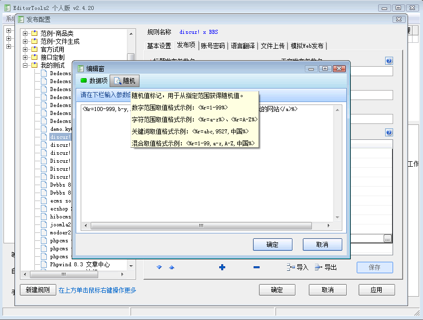Click the 新建规则 button

point(38,290)
